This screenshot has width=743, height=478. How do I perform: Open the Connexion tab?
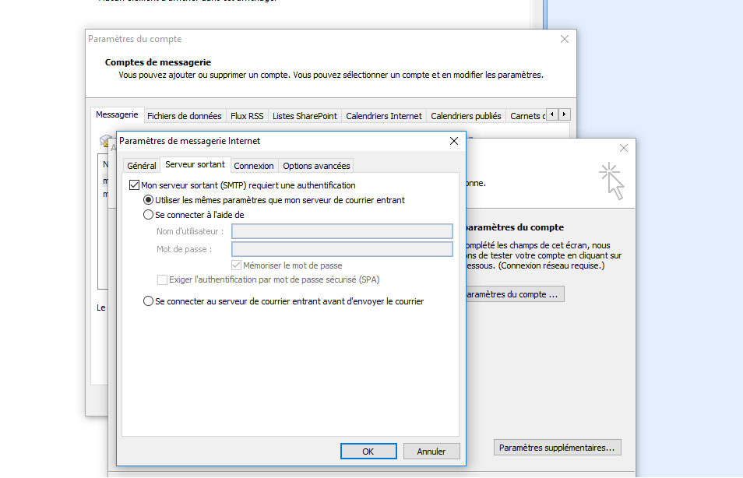pos(254,166)
